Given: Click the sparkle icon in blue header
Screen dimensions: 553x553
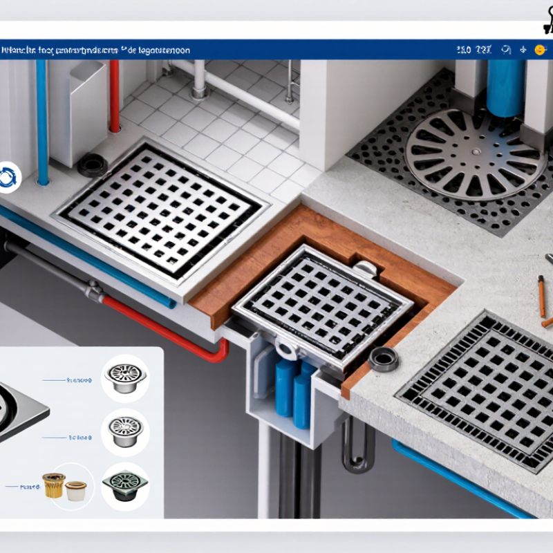Looking at the screenshot, I should (x=523, y=50).
